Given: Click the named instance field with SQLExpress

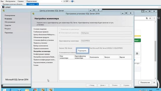Looking at the screenshot, I should click(106, 33).
